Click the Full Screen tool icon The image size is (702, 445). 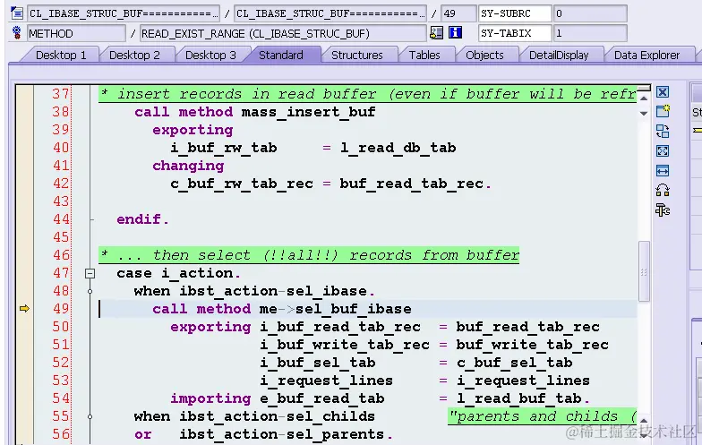(663, 150)
